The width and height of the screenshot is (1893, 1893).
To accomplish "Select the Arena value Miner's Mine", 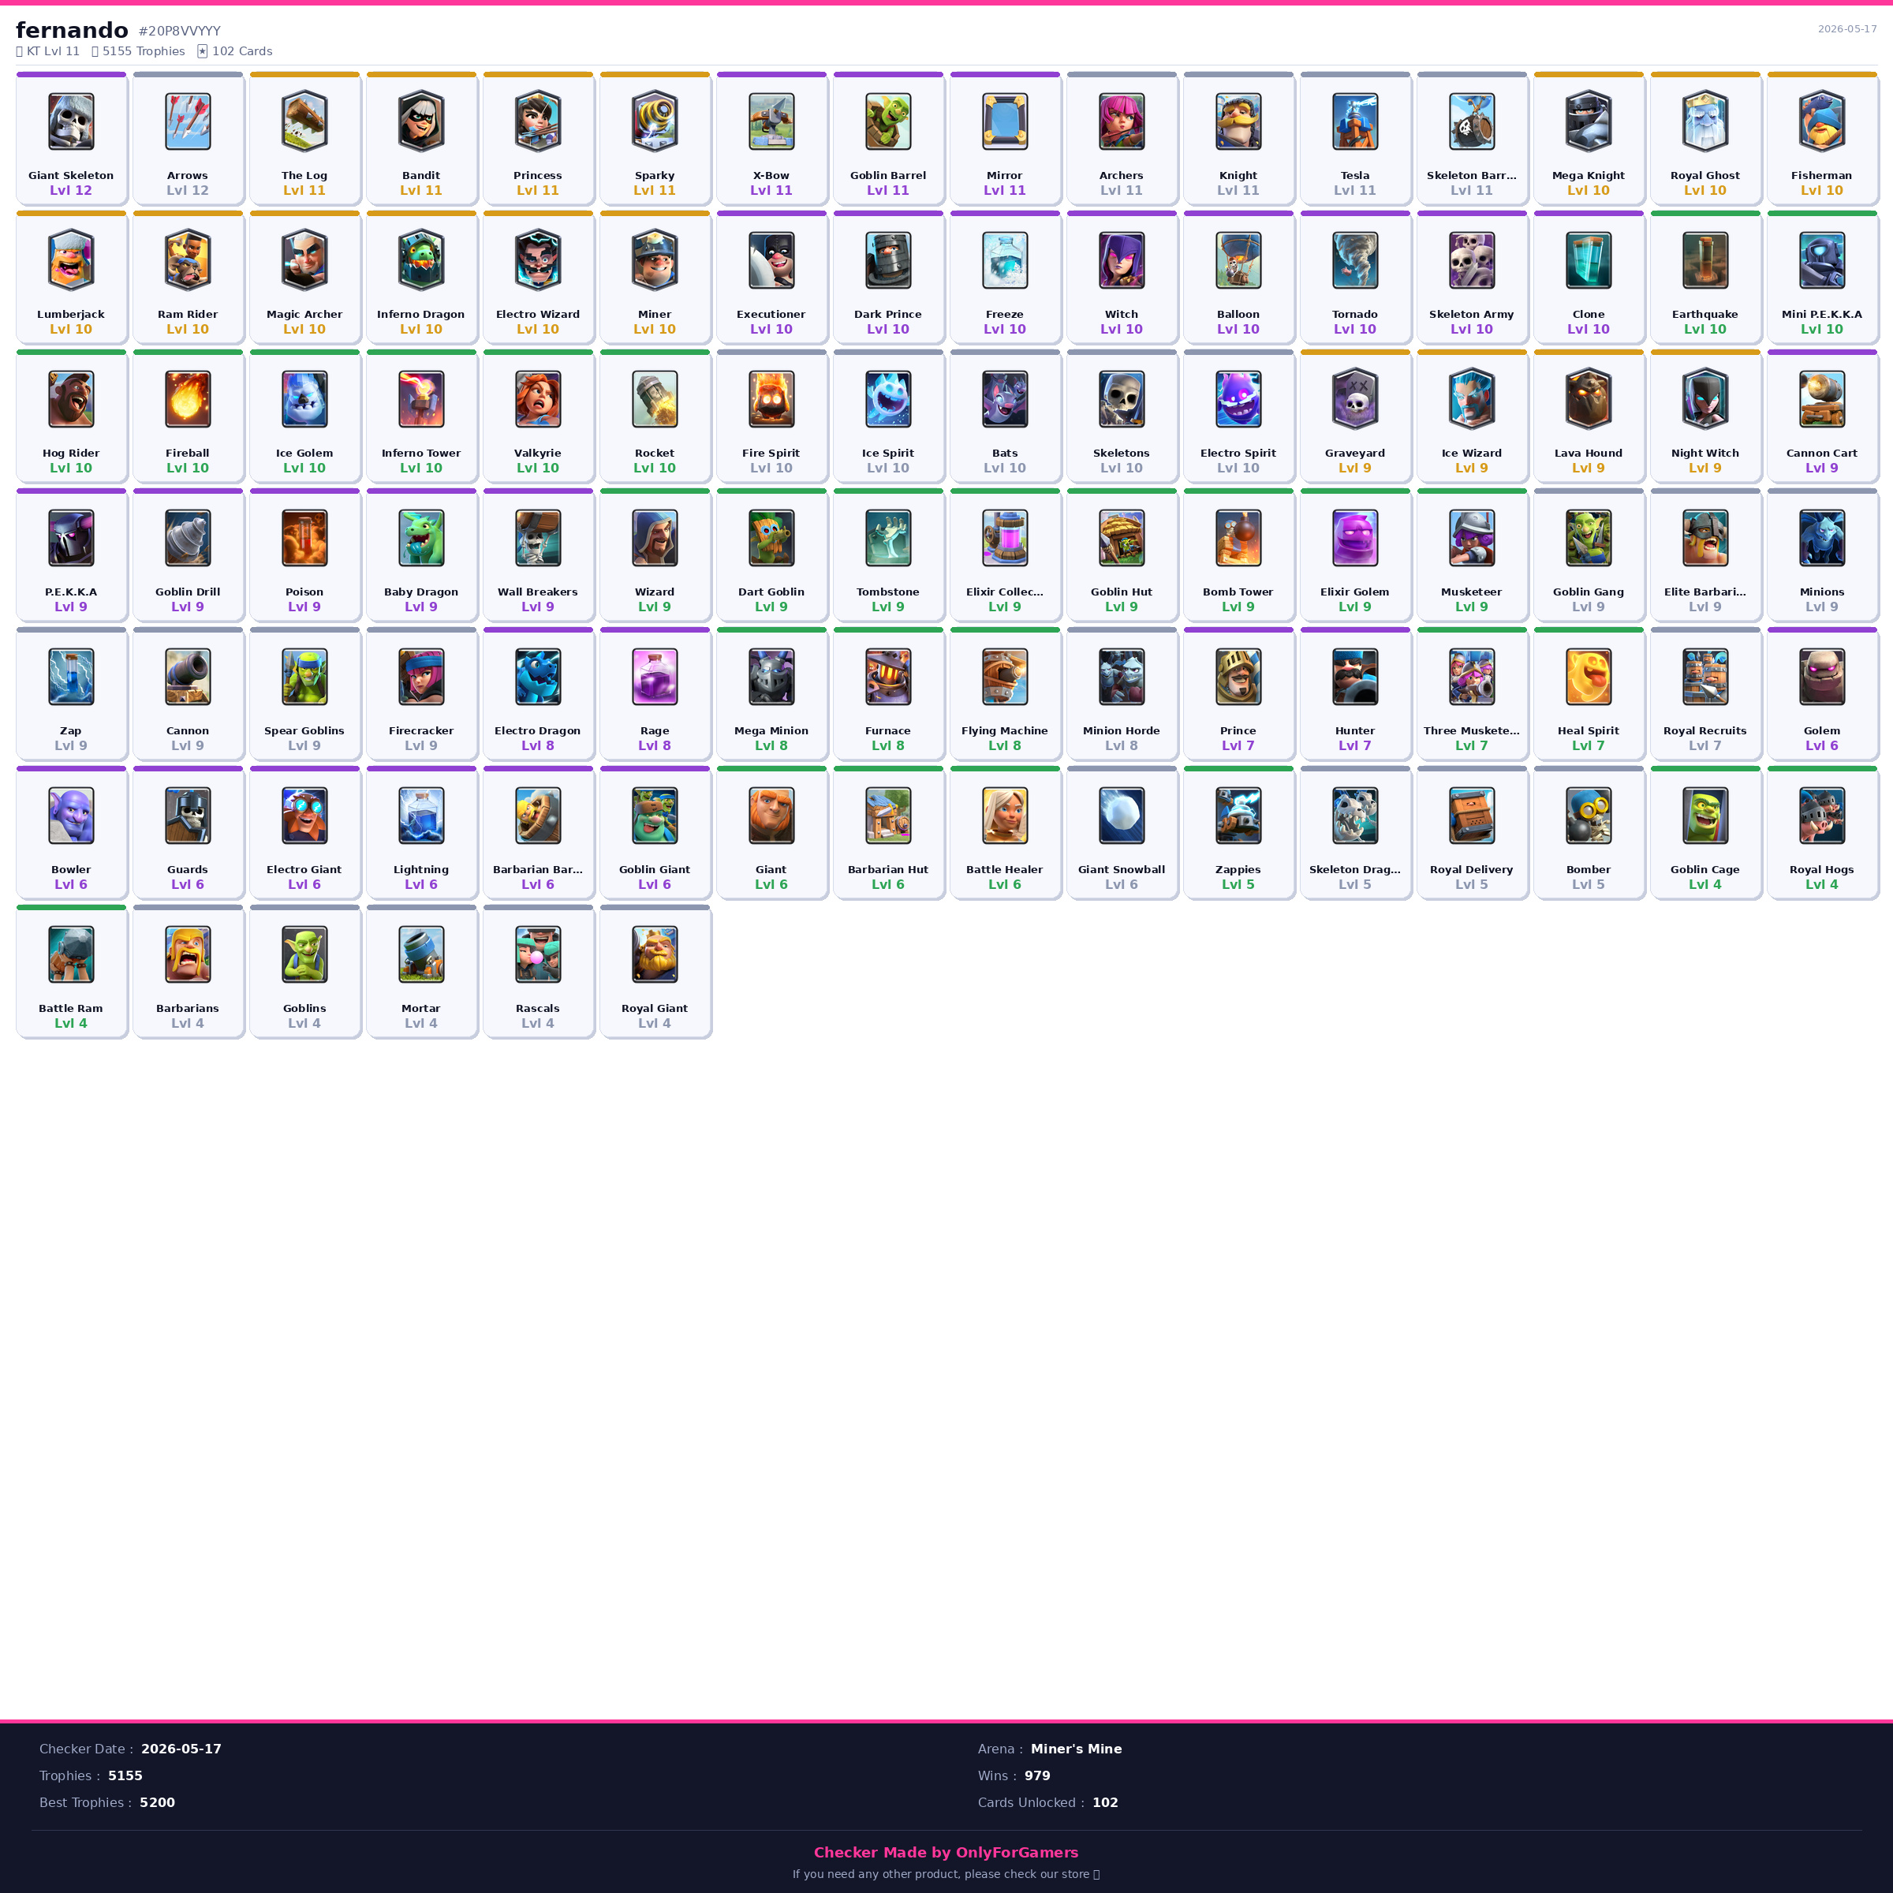I will point(1076,1749).
